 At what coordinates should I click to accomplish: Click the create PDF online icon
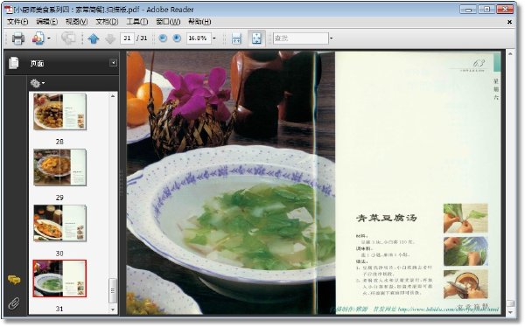38,38
